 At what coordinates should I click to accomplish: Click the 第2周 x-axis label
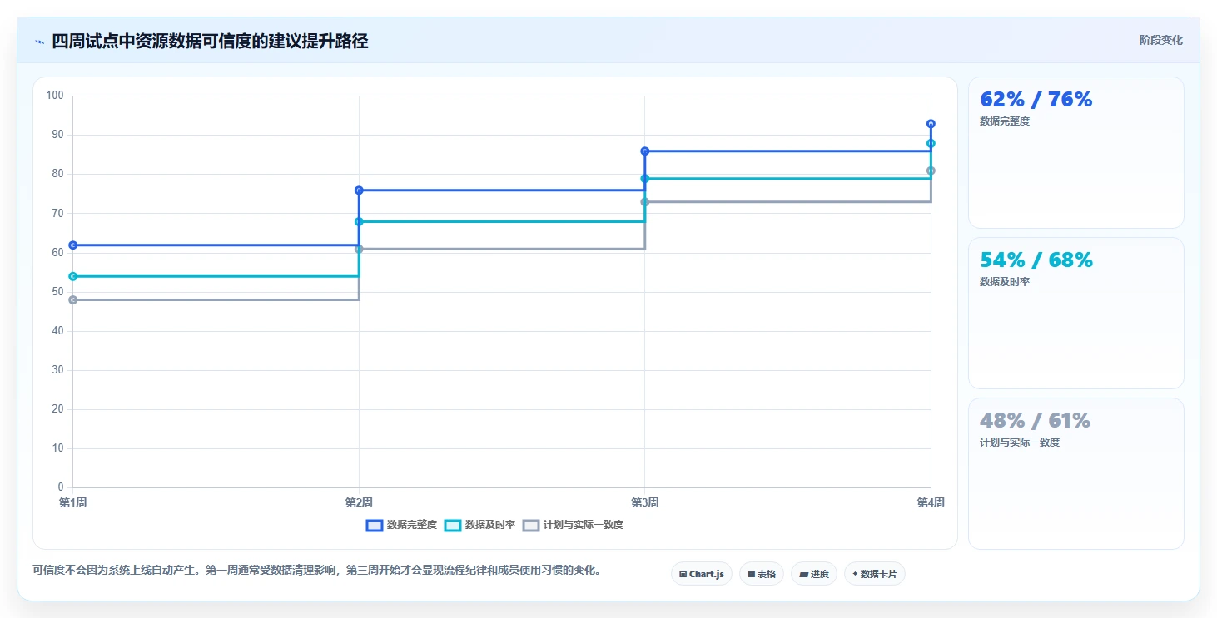(359, 502)
